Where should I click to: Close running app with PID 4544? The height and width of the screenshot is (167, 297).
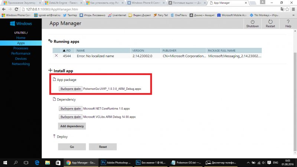point(56,56)
